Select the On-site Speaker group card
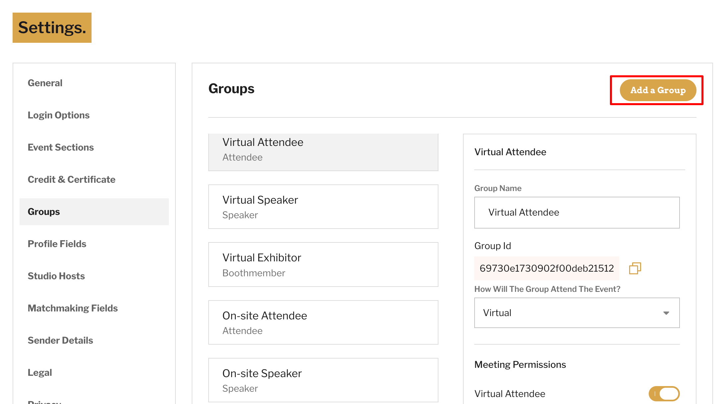723x404 pixels. [323, 380]
